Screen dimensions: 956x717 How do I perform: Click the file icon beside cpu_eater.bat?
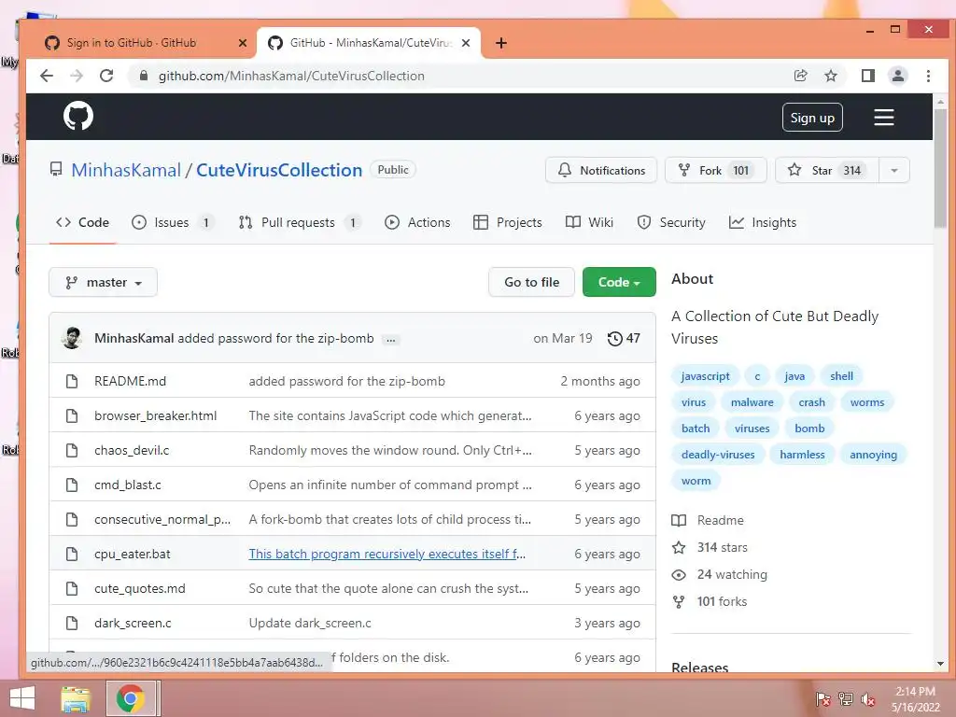click(72, 554)
